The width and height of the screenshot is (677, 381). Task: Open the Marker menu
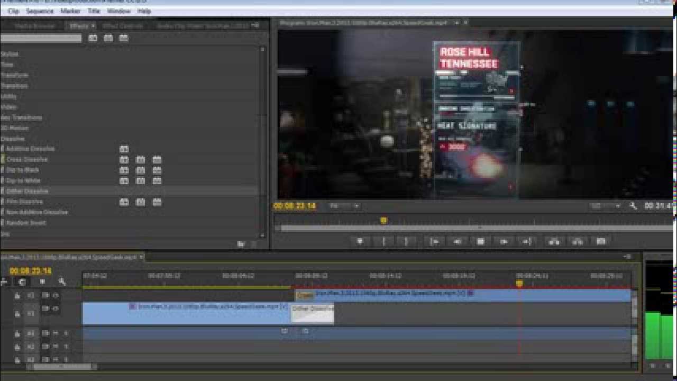[x=70, y=11]
